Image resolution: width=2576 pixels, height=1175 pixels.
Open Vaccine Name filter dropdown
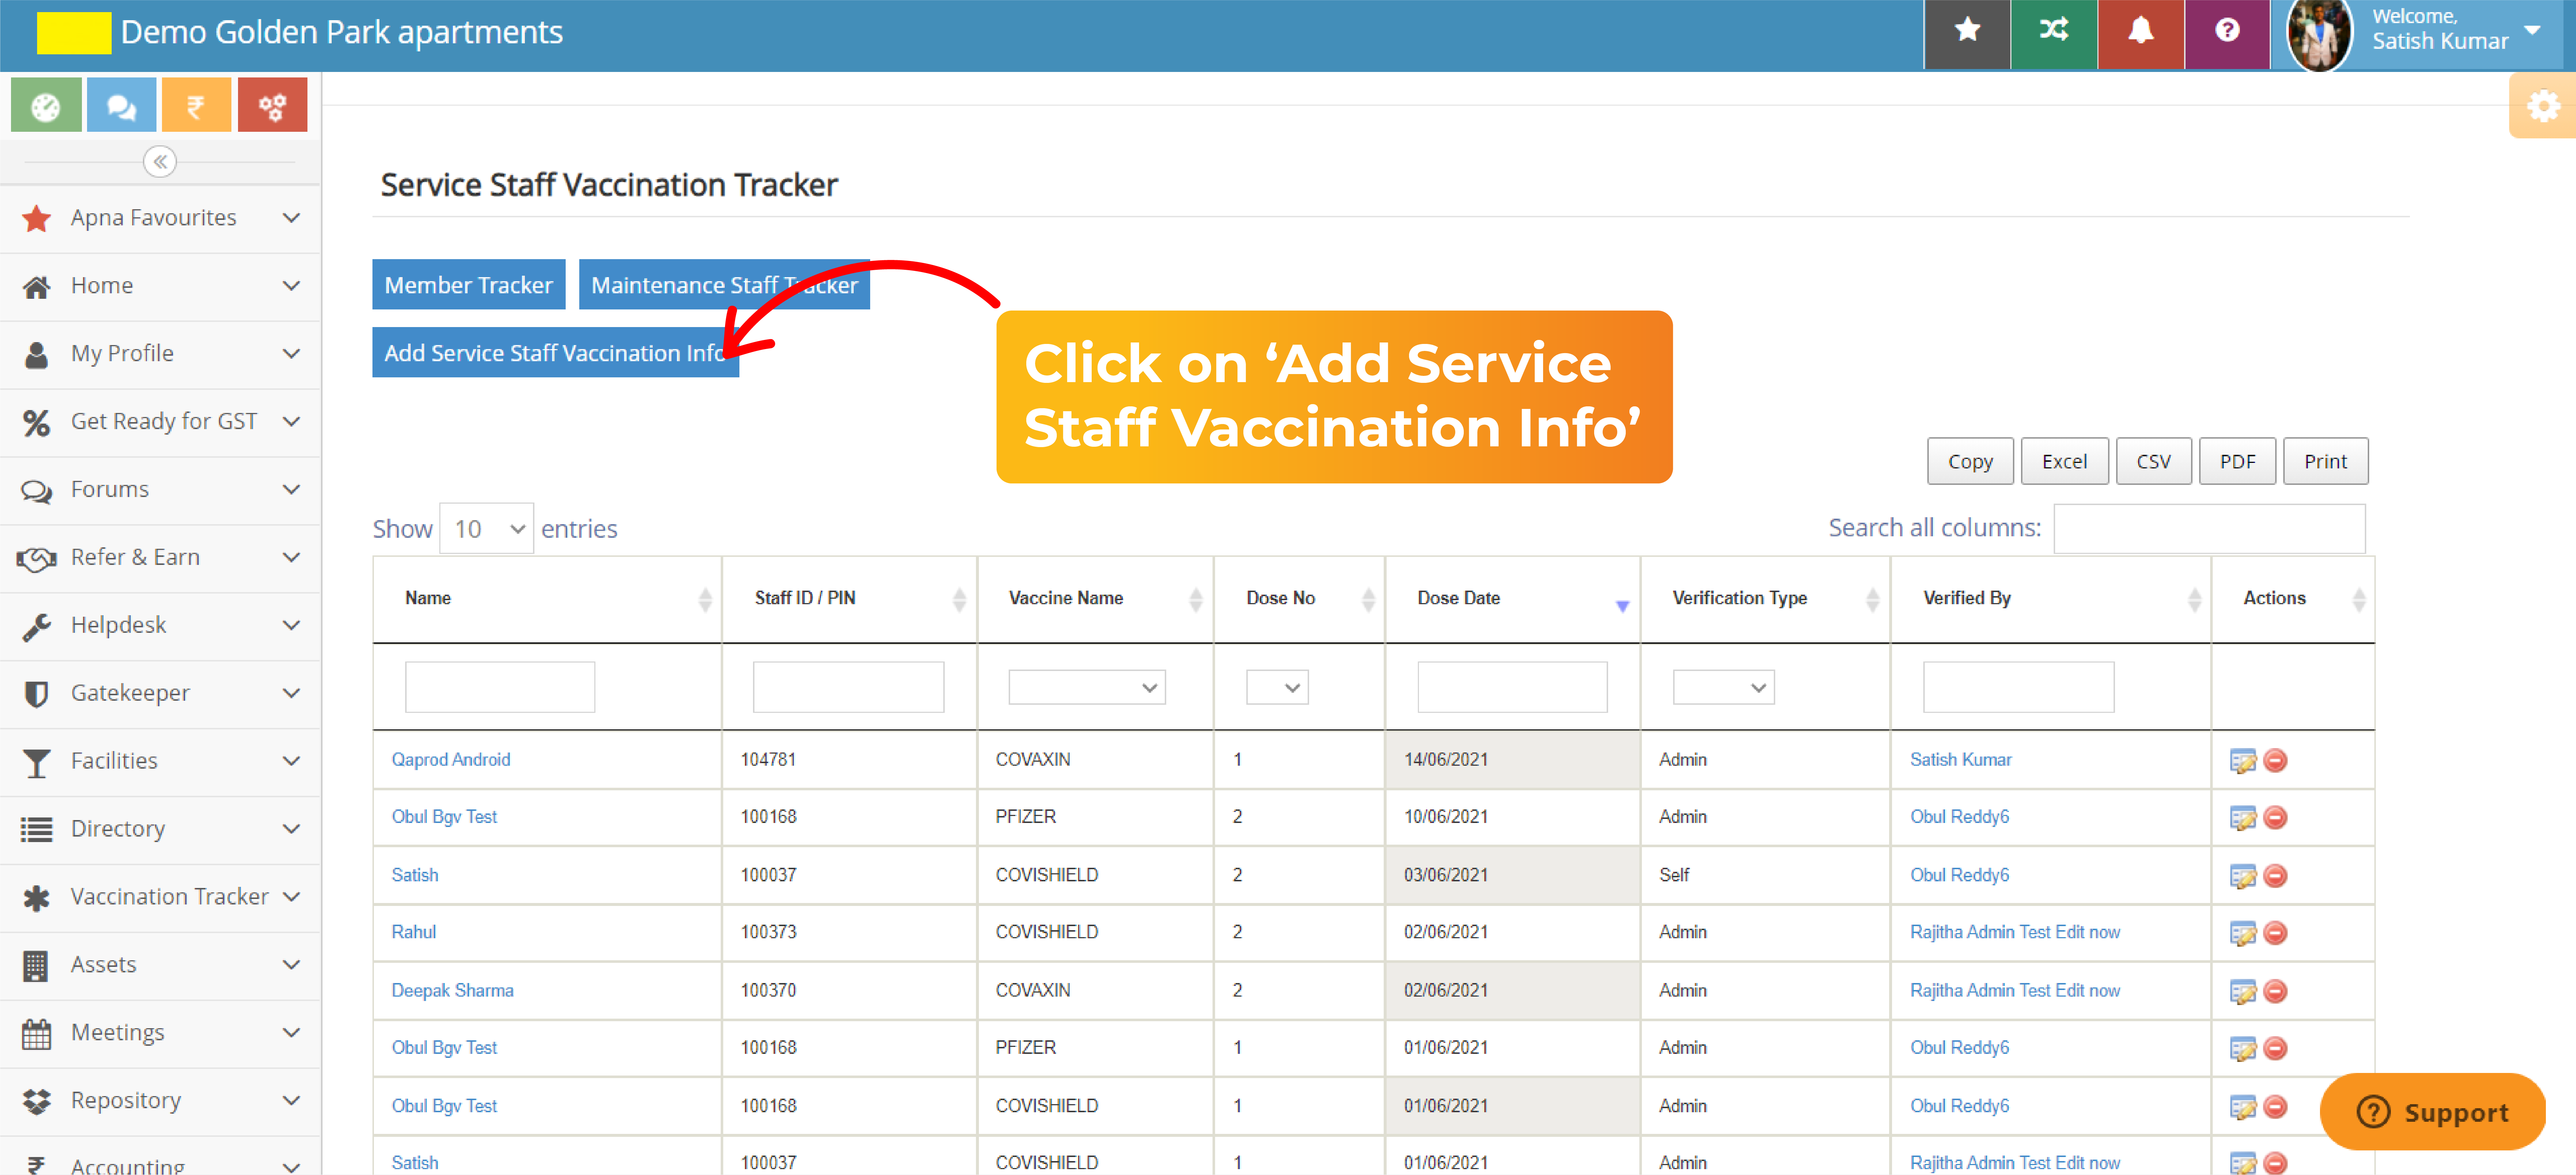coord(1087,688)
